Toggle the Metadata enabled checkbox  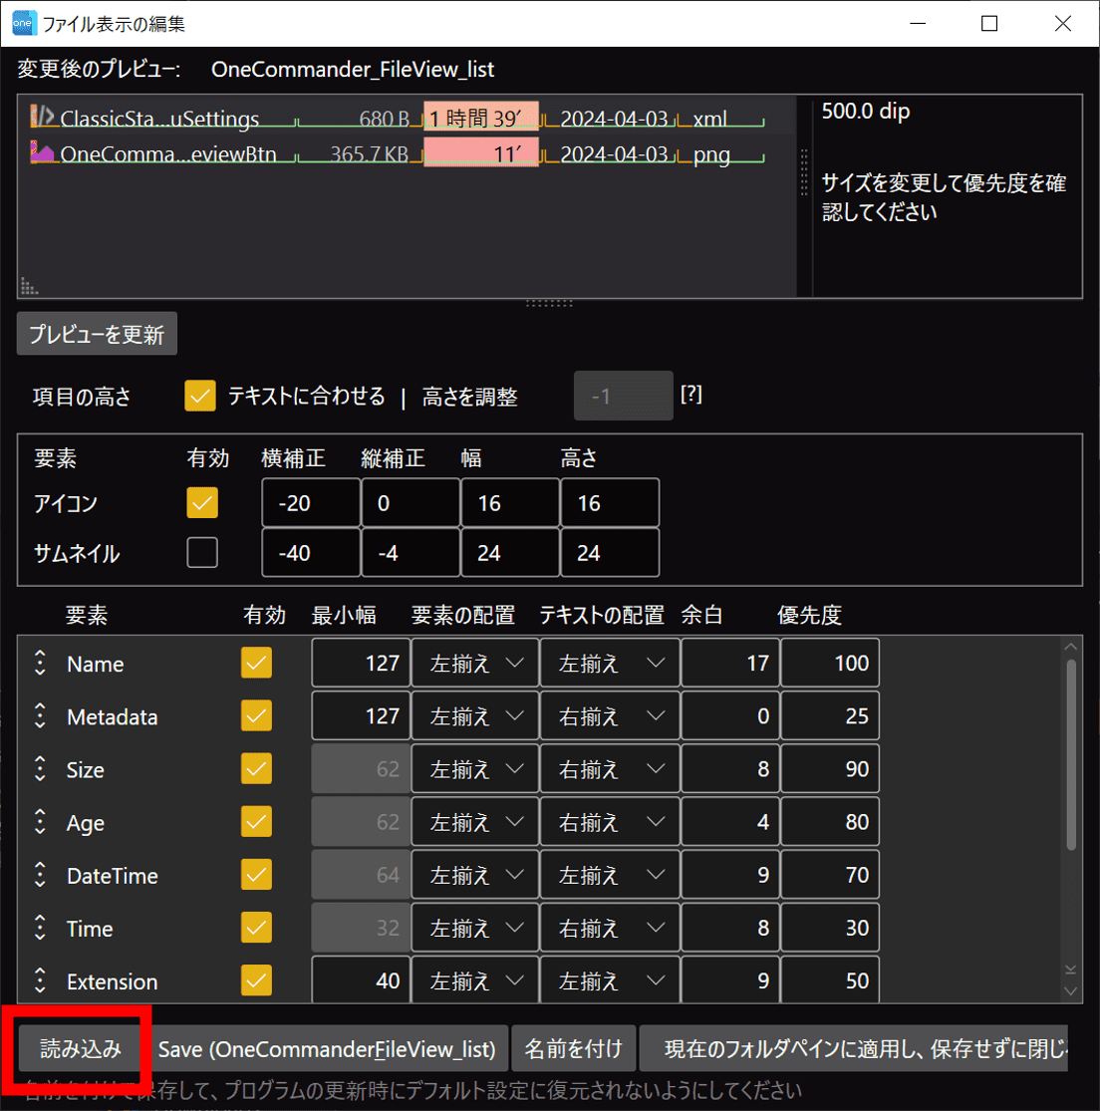click(x=256, y=716)
